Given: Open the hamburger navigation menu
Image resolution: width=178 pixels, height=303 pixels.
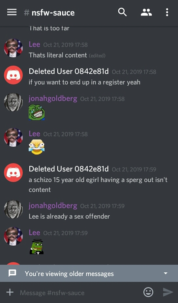Looking at the screenshot, I should (12, 13).
